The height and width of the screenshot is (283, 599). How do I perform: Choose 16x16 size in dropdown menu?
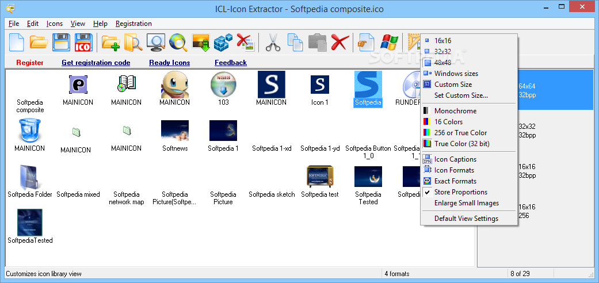point(469,40)
